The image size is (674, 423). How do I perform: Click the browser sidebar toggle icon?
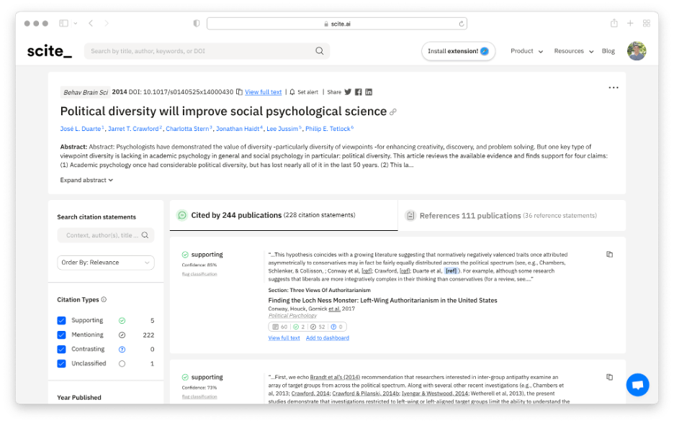tap(63, 23)
